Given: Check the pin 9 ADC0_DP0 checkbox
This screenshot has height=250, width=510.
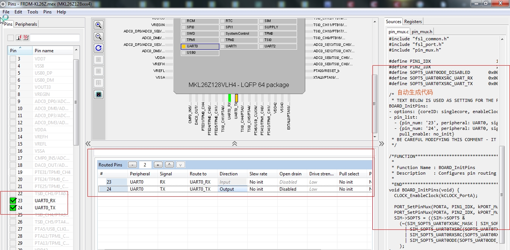Looking at the screenshot, I should pyautogui.click(x=13, y=101).
